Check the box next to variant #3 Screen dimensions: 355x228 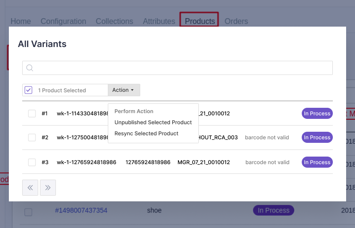32,162
